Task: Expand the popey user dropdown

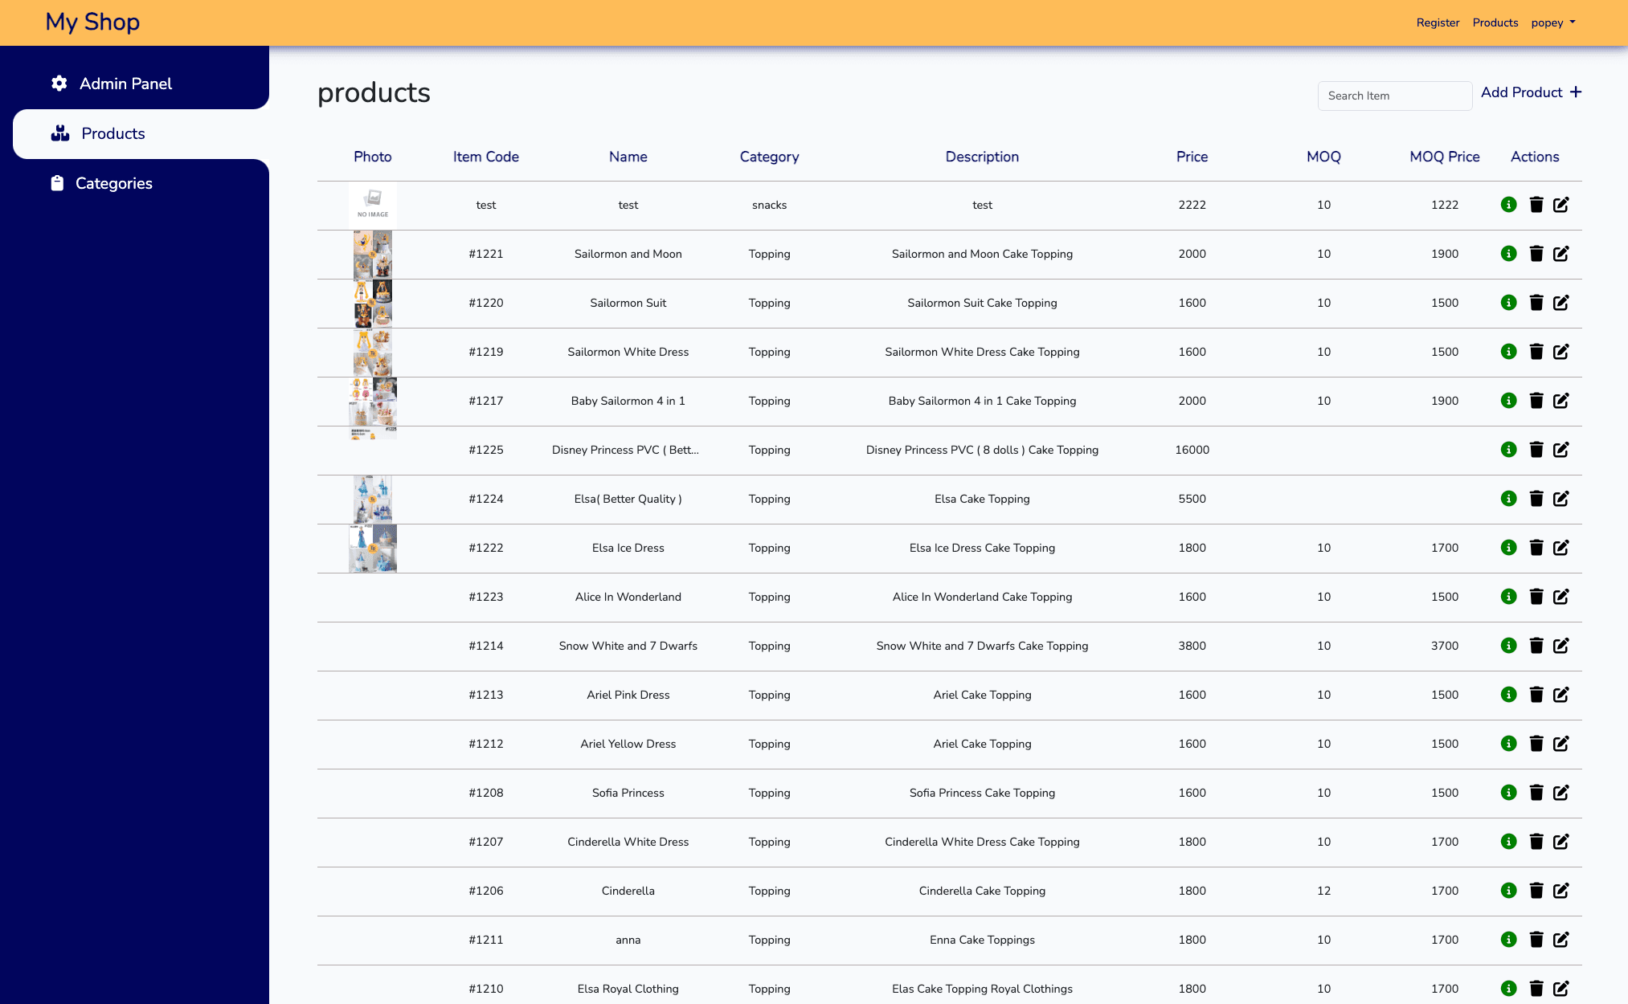Action: tap(1552, 22)
